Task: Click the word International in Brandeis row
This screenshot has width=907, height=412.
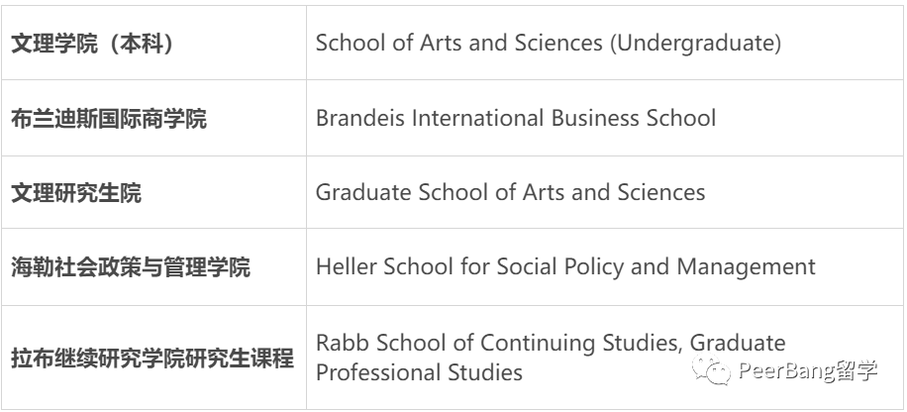Action: pyautogui.click(x=478, y=118)
